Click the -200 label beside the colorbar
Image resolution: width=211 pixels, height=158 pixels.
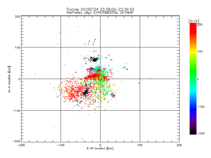(201, 133)
